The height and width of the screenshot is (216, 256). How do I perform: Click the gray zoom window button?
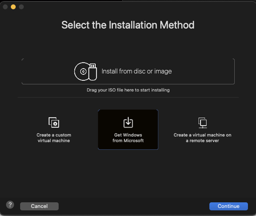pos(21,7)
